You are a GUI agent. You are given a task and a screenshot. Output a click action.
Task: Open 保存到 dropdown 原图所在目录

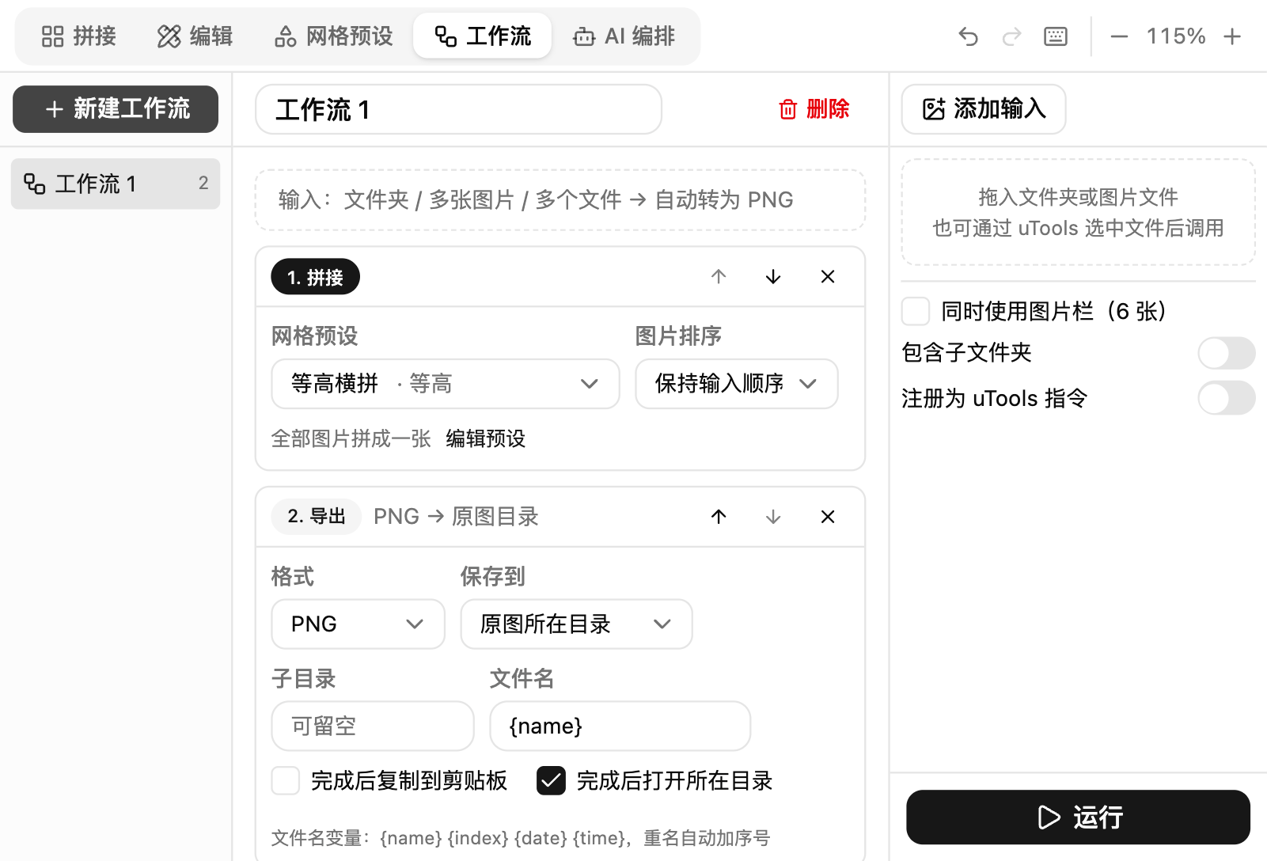point(577,624)
